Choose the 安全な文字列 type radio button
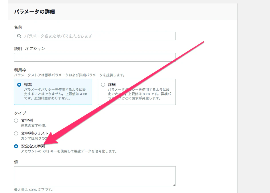Screen dimensions: 270x193 pos(16,146)
